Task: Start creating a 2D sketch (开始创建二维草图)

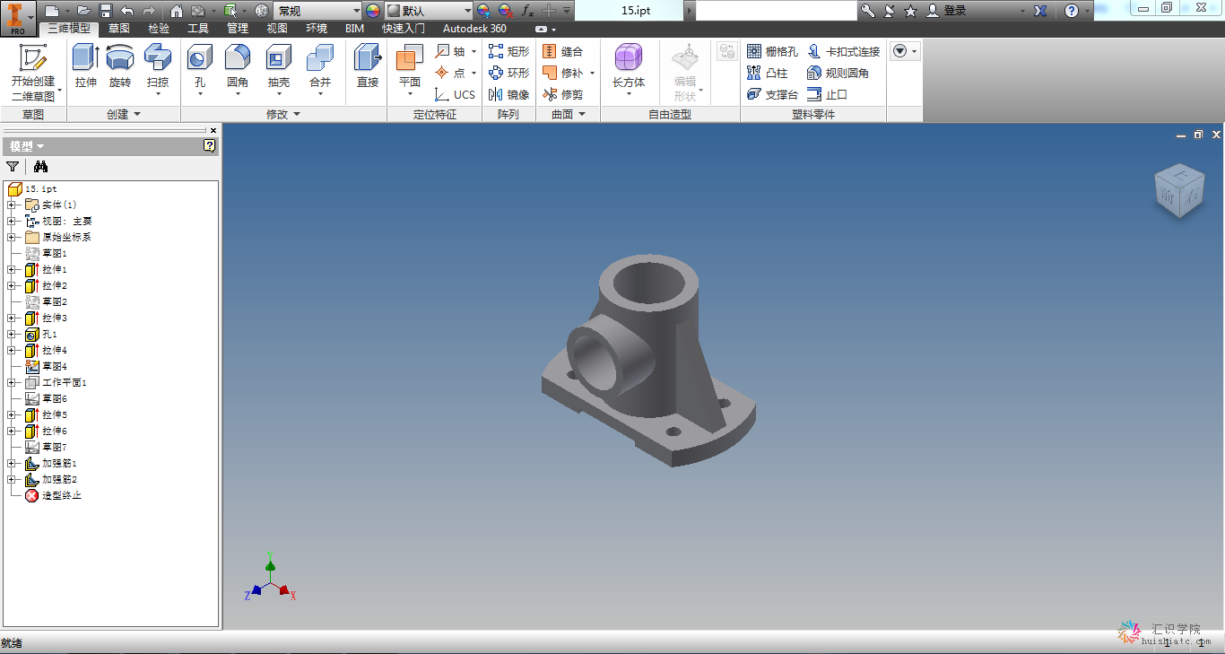Action: (33, 72)
